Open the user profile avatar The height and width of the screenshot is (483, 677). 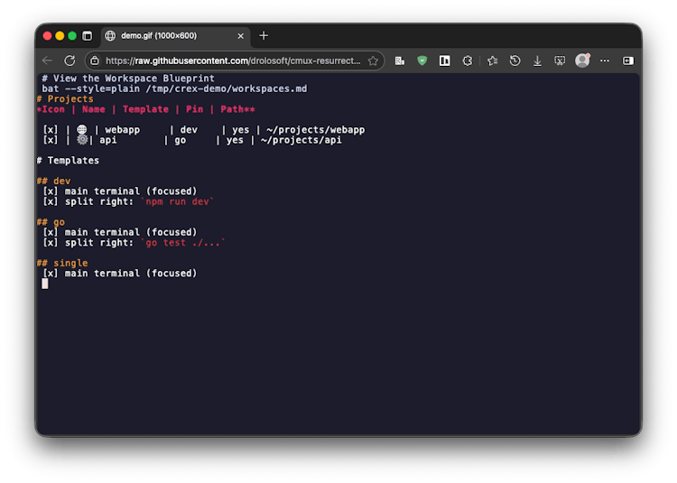(582, 60)
